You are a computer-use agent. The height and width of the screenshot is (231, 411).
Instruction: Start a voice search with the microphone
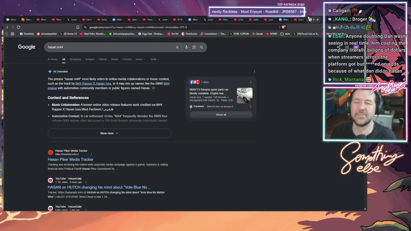pos(186,47)
